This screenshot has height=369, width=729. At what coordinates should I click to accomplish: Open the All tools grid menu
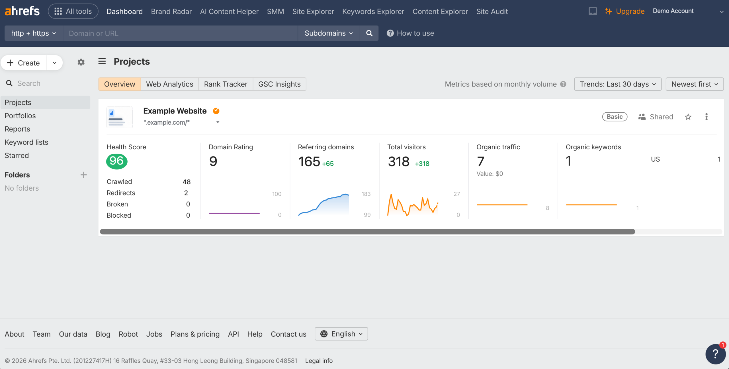(x=73, y=11)
